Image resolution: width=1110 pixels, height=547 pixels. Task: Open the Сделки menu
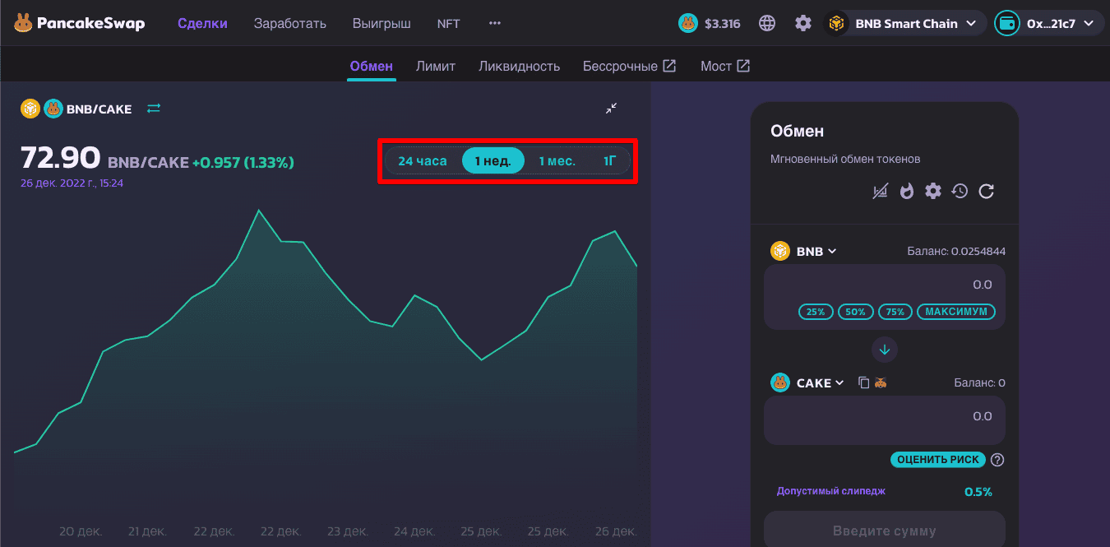click(x=202, y=23)
